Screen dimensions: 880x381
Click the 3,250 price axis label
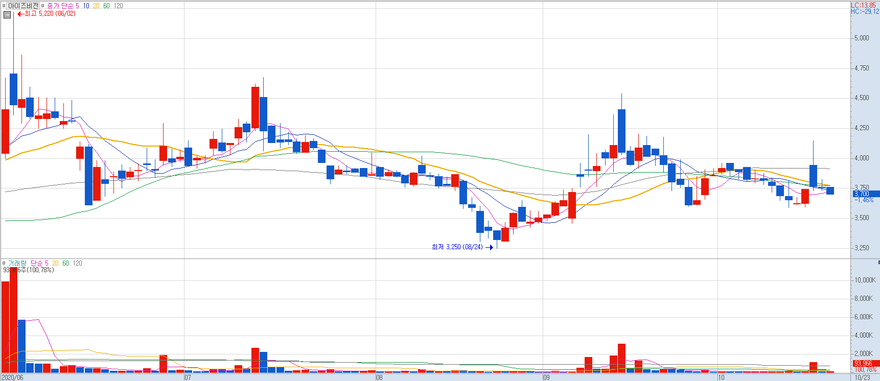click(862, 248)
